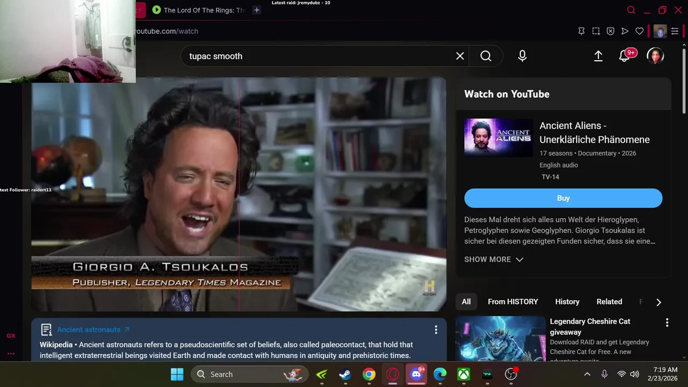Open Xbox app from taskbar
Screen dimensions: 688x387
point(463,374)
